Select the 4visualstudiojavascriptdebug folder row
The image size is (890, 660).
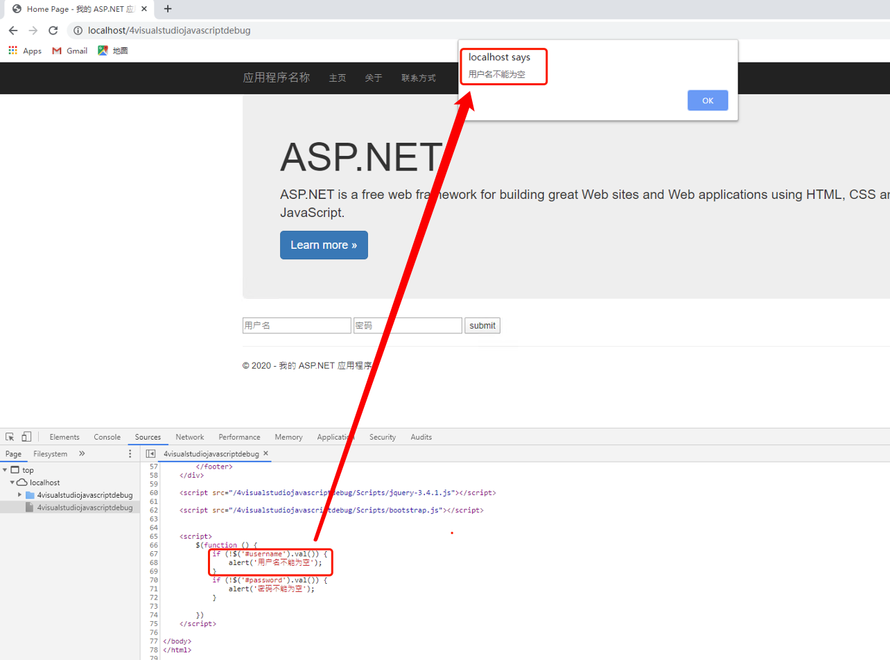pos(85,495)
